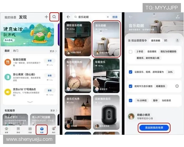Image resolution: width=184 pixels, height=147 pixels.
Task: Tap the 轻食日提醒 fork-knife icon
Action: click(8, 62)
